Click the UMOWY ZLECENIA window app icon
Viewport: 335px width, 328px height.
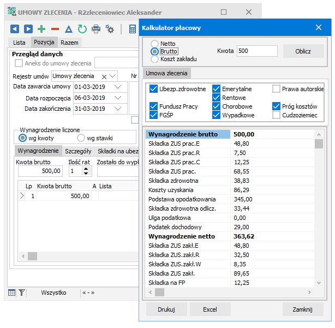click(x=12, y=11)
